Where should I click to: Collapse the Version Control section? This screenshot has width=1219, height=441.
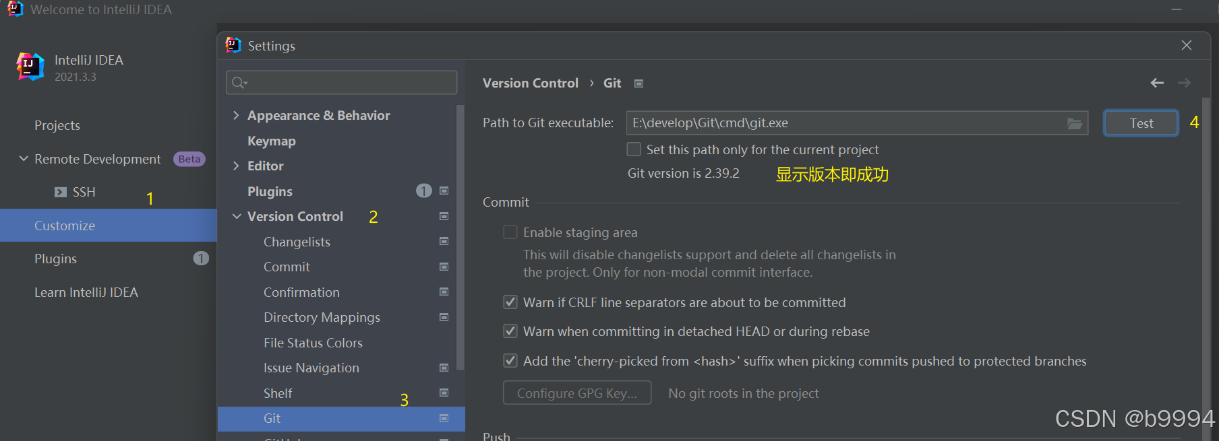tap(237, 216)
